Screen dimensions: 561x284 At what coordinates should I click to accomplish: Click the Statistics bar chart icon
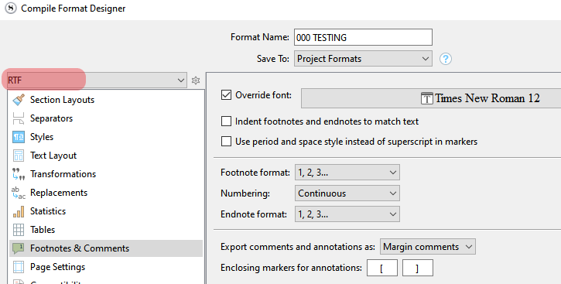pyautogui.click(x=19, y=211)
